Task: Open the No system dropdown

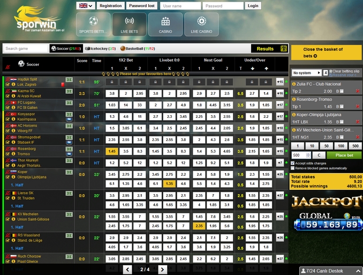Action: [306, 73]
